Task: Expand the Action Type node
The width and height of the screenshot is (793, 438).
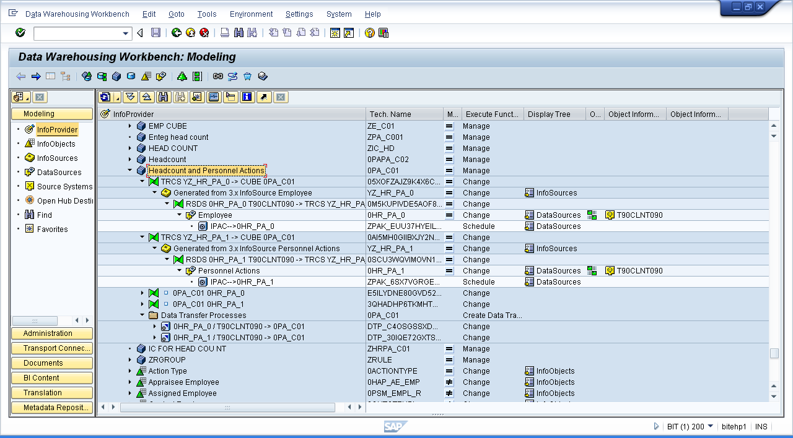Action: pyautogui.click(x=130, y=371)
